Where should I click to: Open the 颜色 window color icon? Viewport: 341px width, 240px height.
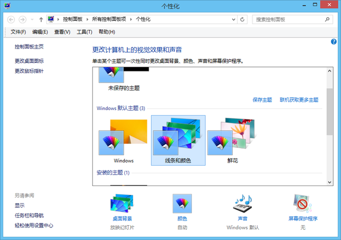[182, 205]
